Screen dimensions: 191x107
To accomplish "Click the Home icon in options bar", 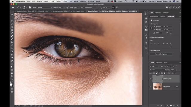I will [13, 7].
